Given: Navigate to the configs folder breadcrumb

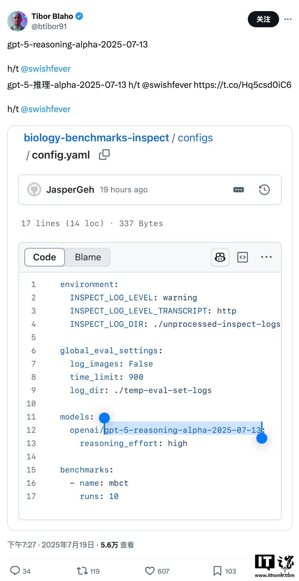Looking at the screenshot, I should pos(195,138).
